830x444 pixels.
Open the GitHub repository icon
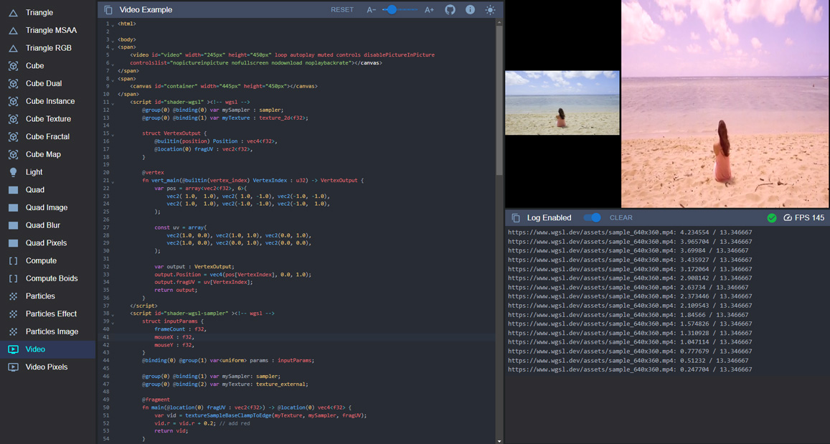[450, 10]
